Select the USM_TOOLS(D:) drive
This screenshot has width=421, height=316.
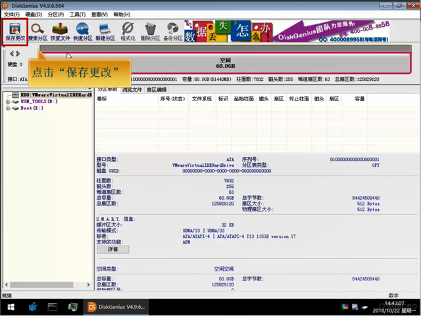[39, 101]
